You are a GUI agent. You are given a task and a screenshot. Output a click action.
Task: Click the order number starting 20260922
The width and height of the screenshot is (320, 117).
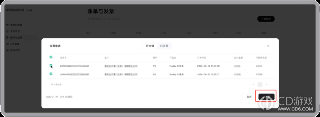point(74,66)
